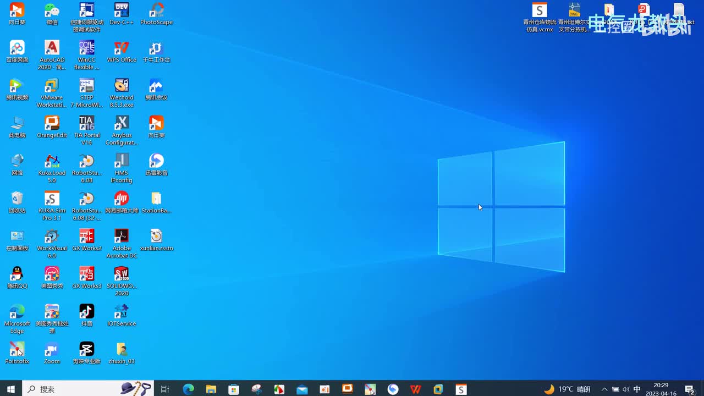Open the Dev-C++ desktop shortcut

tap(122, 14)
